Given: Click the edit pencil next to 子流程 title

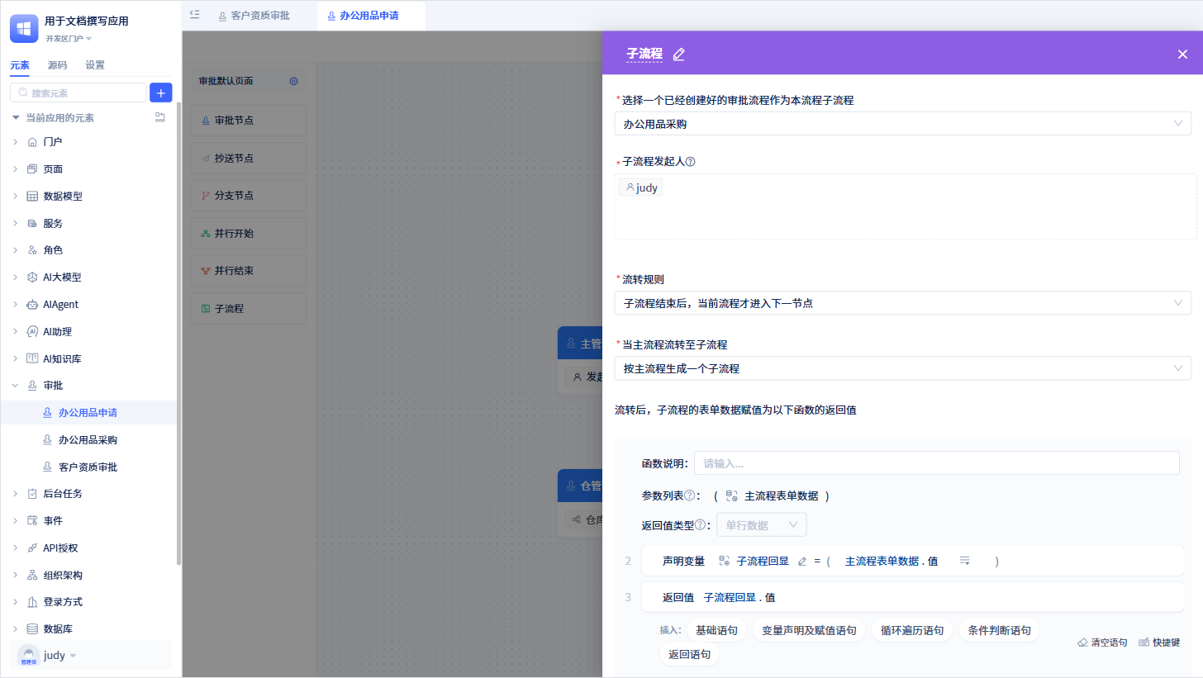Looking at the screenshot, I should pyautogui.click(x=679, y=55).
